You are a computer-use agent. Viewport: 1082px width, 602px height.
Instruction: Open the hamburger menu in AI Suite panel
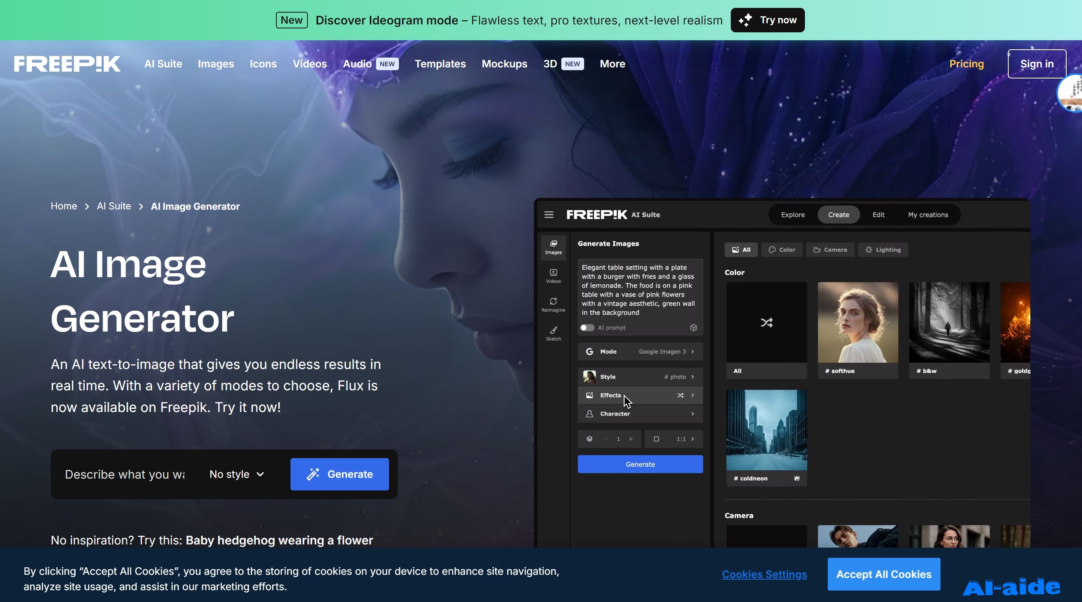coord(549,215)
